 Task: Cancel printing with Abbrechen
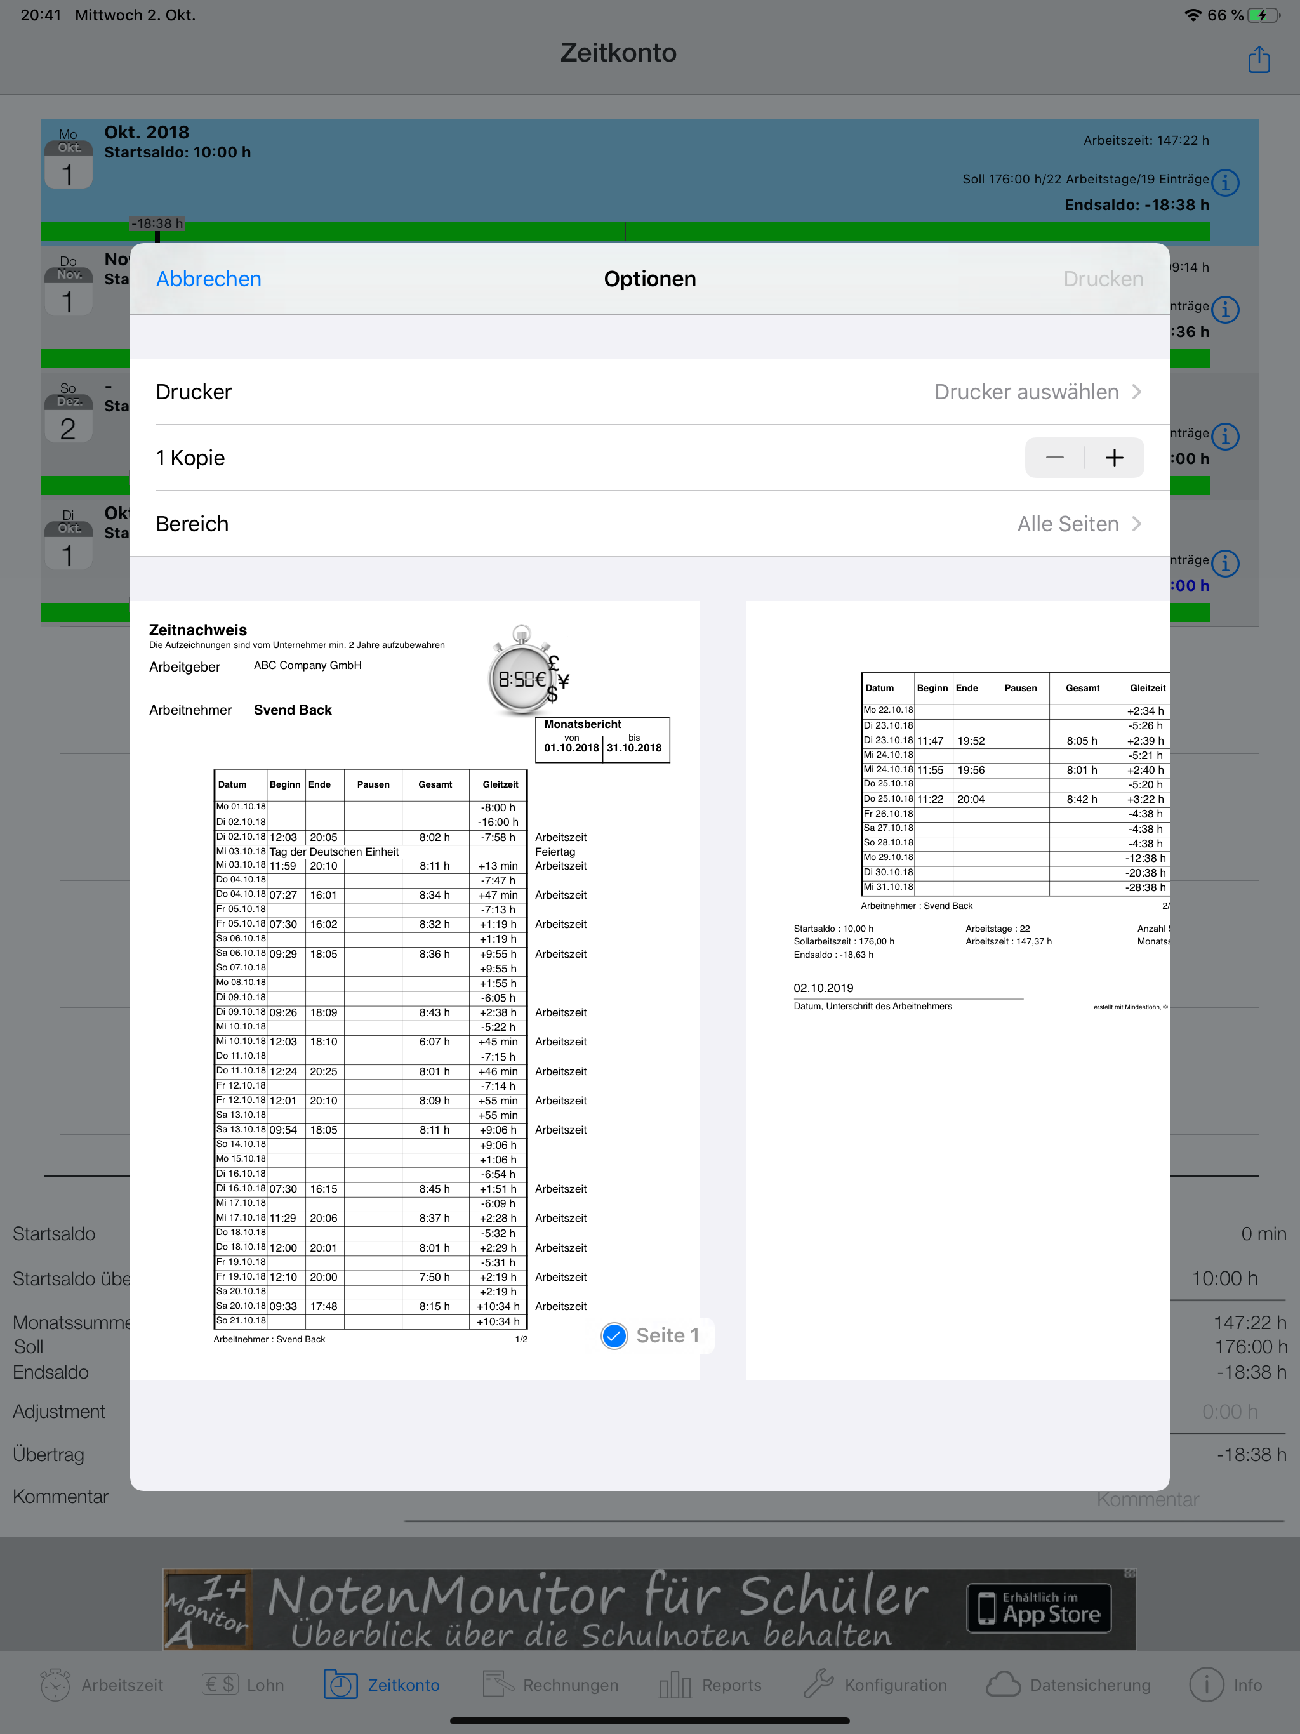(x=209, y=279)
